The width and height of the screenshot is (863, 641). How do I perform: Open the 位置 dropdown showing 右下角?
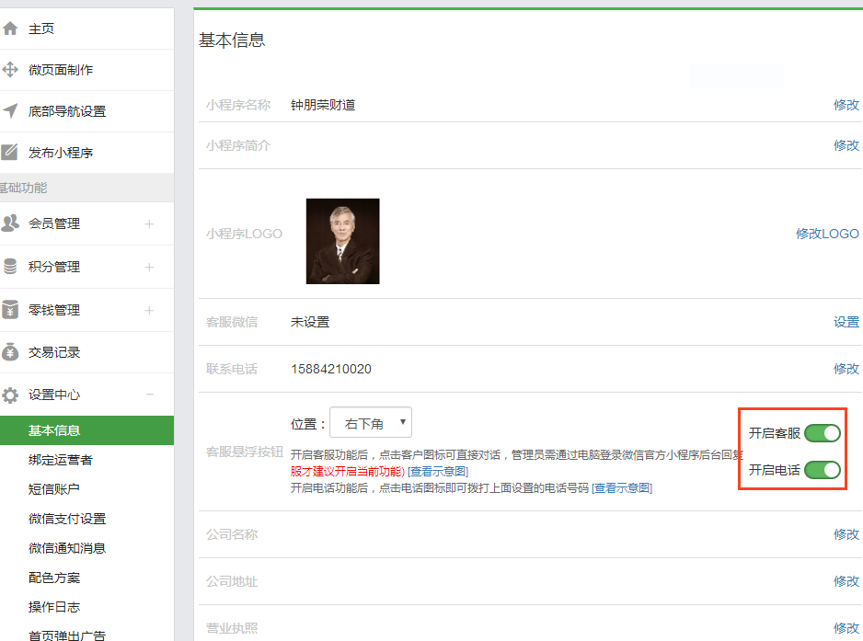tap(371, 423)
